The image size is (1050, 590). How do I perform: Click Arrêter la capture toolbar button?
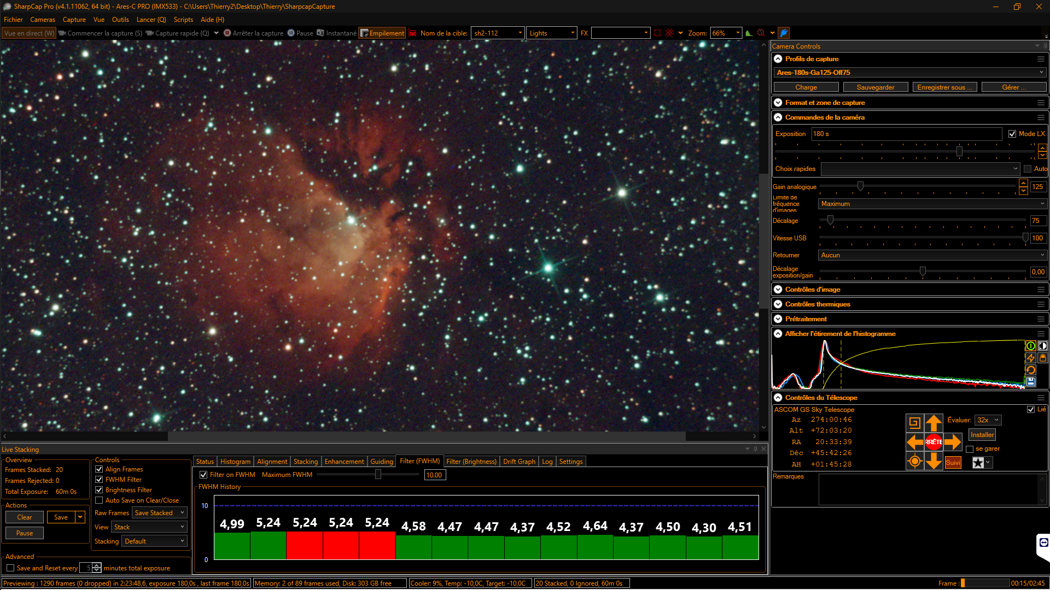[254, 33]
